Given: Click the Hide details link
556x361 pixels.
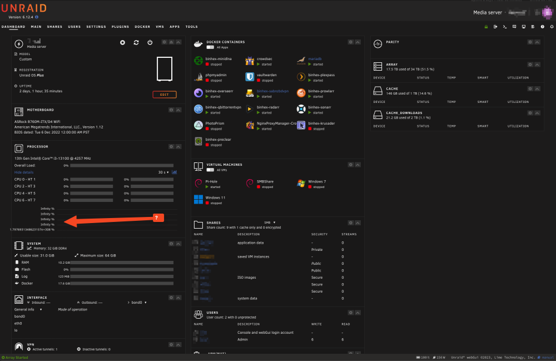Looking at the screenshot, I should coord(24,172).
